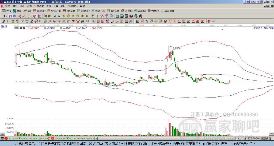The height and width of the screenshot is (146, 274).
Task: Jump to last bar with skip-forward icon
Action: (x=50, y=16)
